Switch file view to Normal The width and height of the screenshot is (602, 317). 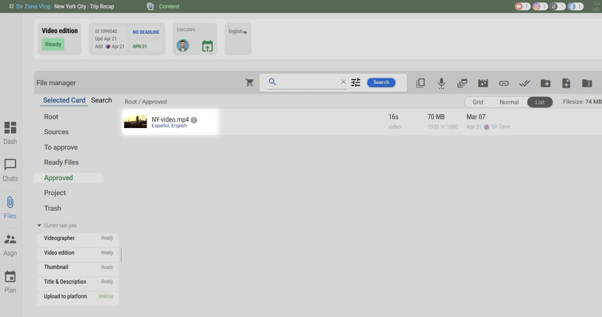click(x=509, y=102)
